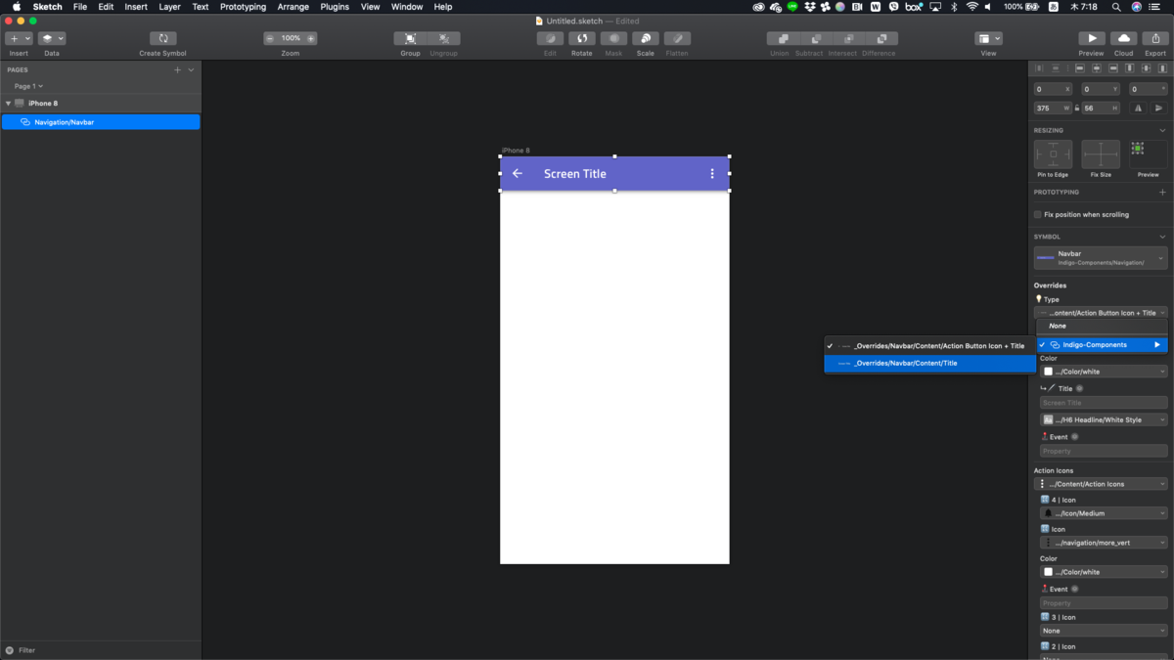Open the Prototyping menu
This screenshot has height=660, width=1174.
243,7
